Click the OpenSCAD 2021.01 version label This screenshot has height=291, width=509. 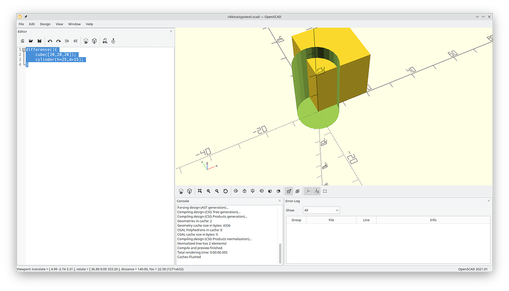pos(474,269)
